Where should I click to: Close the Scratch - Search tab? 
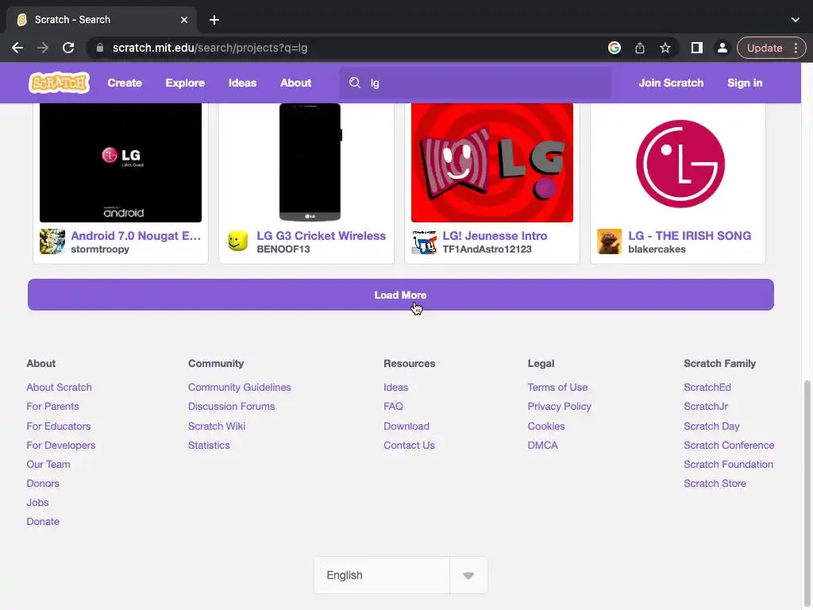tap(184, 20)
